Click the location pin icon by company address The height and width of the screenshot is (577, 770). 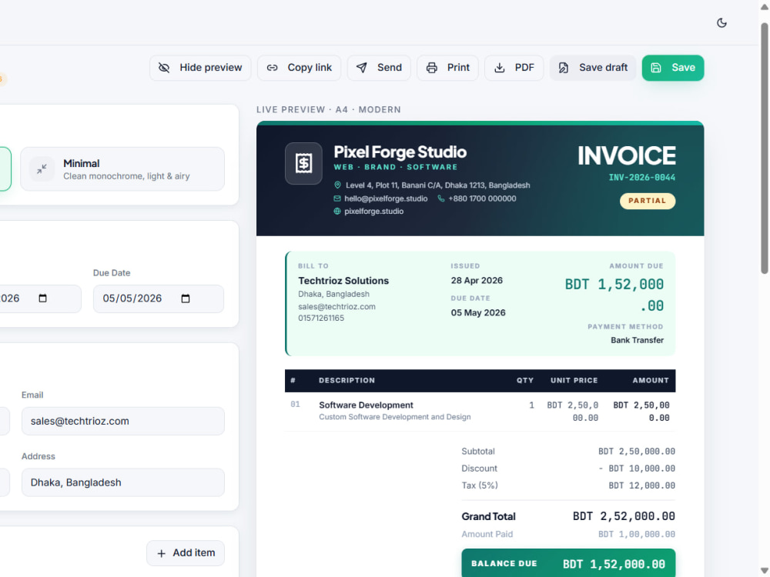(x=337, y=185)
